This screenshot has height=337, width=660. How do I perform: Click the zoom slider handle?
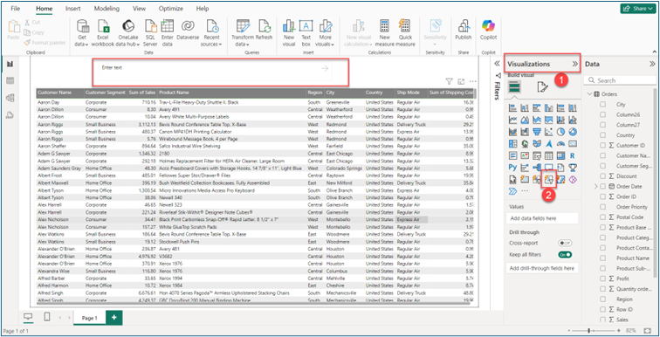pyautogui.click(x=588, y=331)
